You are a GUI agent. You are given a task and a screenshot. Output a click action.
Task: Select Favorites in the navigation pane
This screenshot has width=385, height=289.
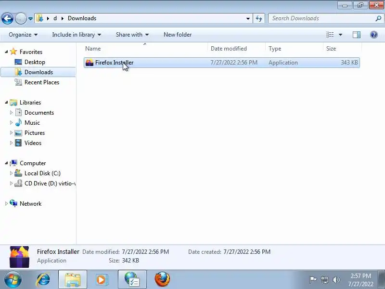tap(31, 52)
